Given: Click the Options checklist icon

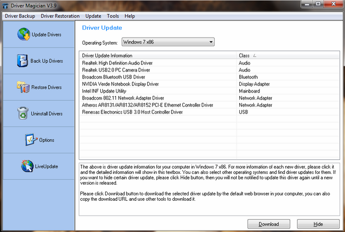Looking at the screenshot, I should point(31,140).
